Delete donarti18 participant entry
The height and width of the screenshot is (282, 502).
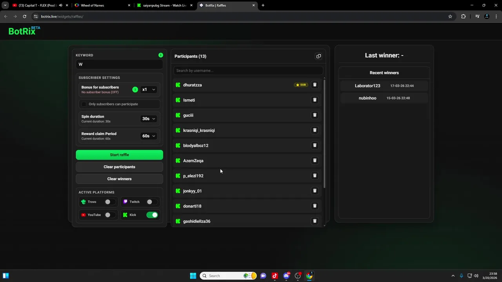315,206
